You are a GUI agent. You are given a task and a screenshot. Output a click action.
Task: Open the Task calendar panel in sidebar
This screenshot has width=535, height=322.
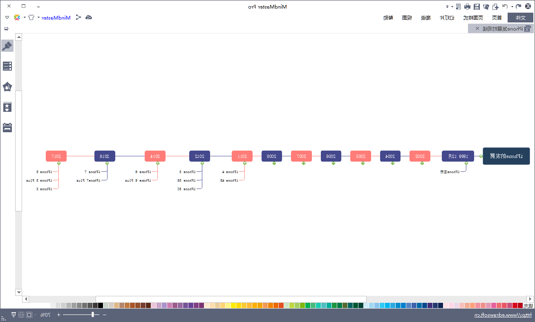tap(7, 127)
